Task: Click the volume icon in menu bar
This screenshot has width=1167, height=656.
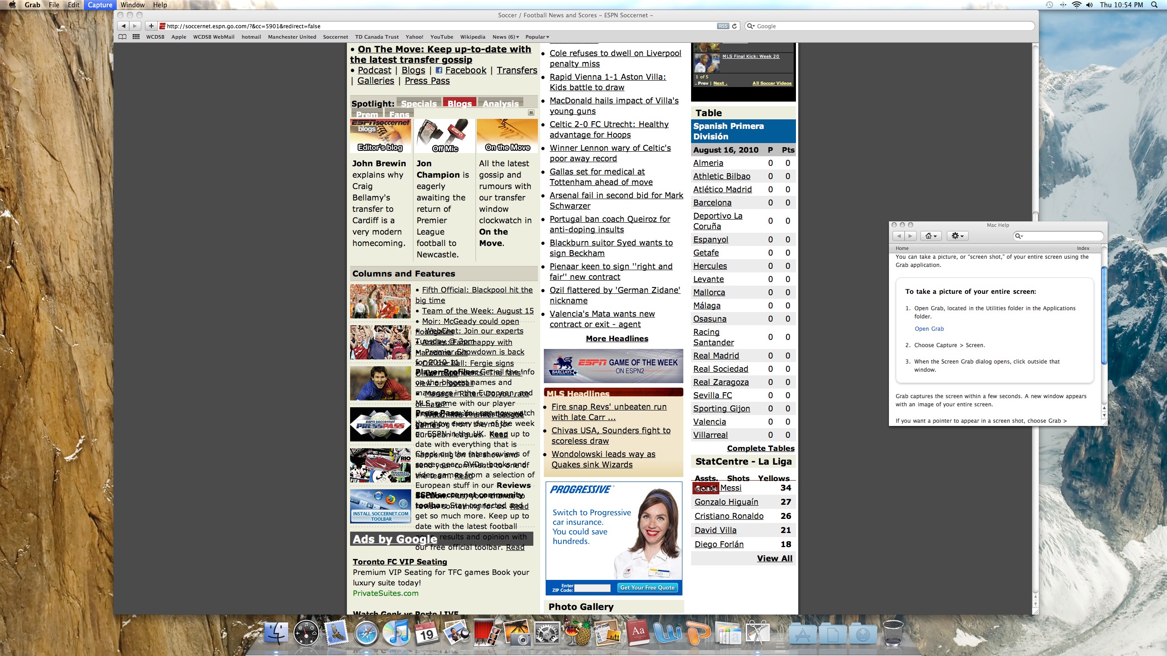Action: (1089, 5)
